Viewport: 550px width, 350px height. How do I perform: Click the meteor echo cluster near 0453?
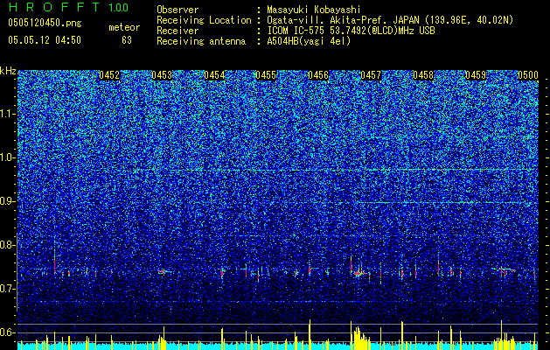click(x=163, y=271)
